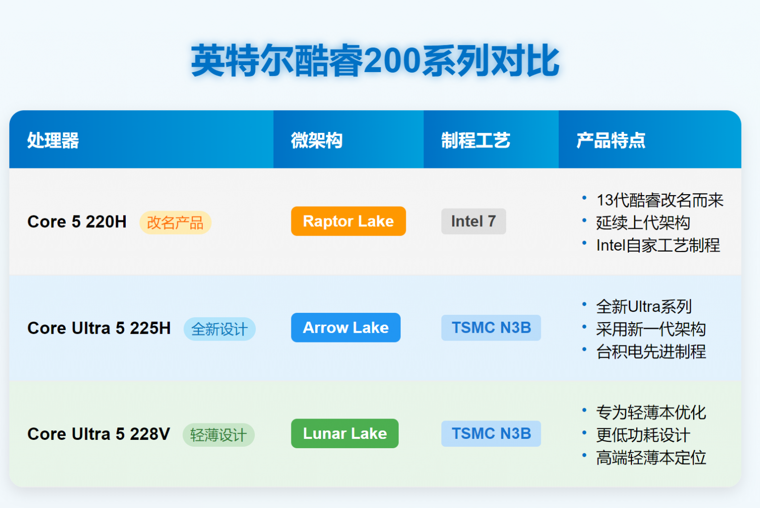760x508 pixels.
Task: Toggle the 全新设计 tag on Core Ultra 5 225H
Action: [x=220, y=329]
